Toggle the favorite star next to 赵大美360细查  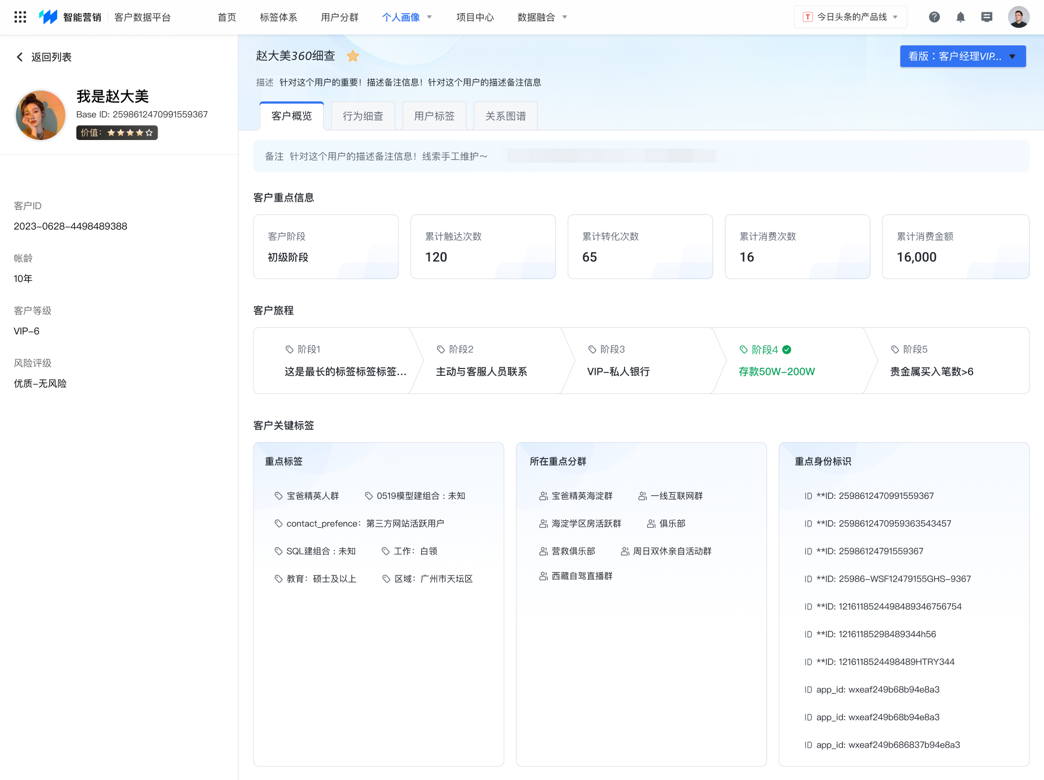[353, 56]
